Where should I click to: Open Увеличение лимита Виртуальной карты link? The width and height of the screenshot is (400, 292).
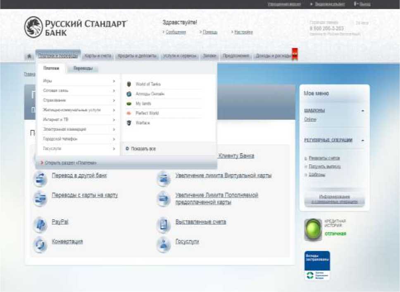pos(224,176)
